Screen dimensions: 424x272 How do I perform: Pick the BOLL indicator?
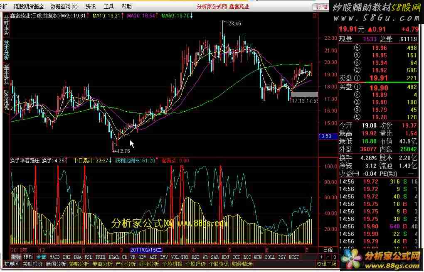point(270,257)
